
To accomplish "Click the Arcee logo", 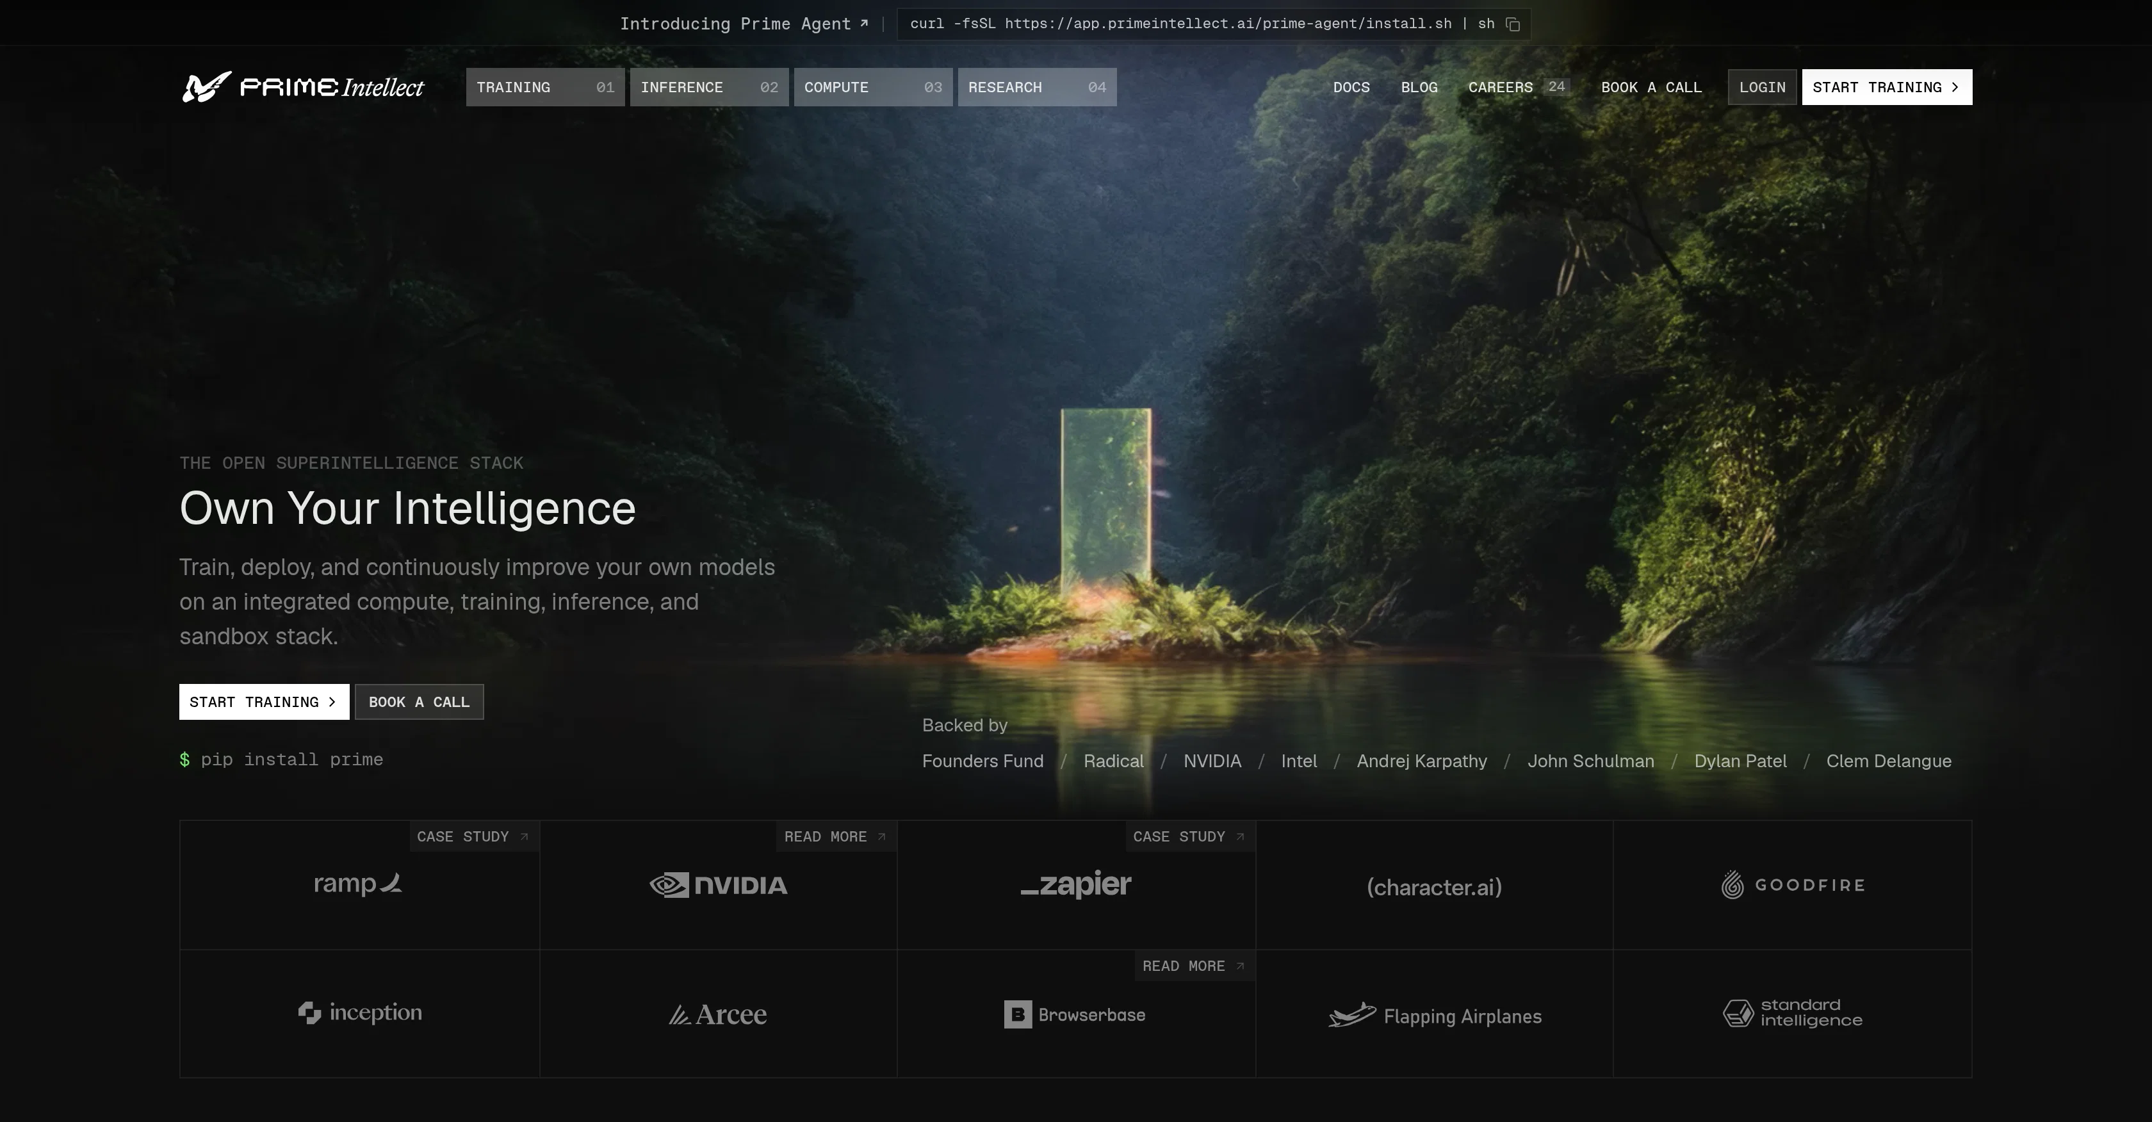I will (x=717, y=1014).
